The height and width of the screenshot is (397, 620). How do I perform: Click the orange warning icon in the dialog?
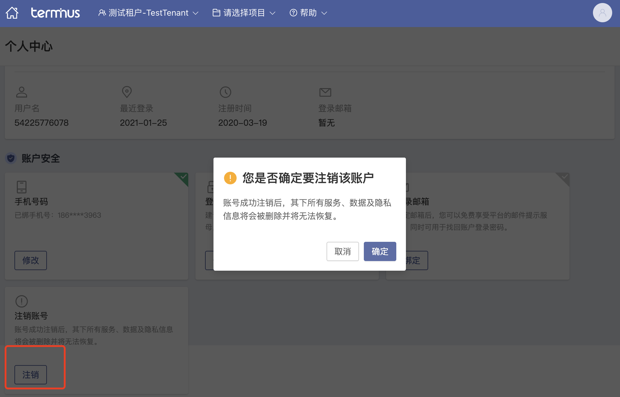[x=230, y=178]
